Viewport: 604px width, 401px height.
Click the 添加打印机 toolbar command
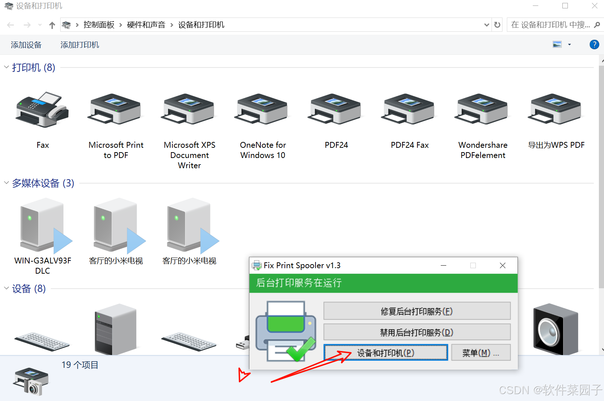click(80, 45)
